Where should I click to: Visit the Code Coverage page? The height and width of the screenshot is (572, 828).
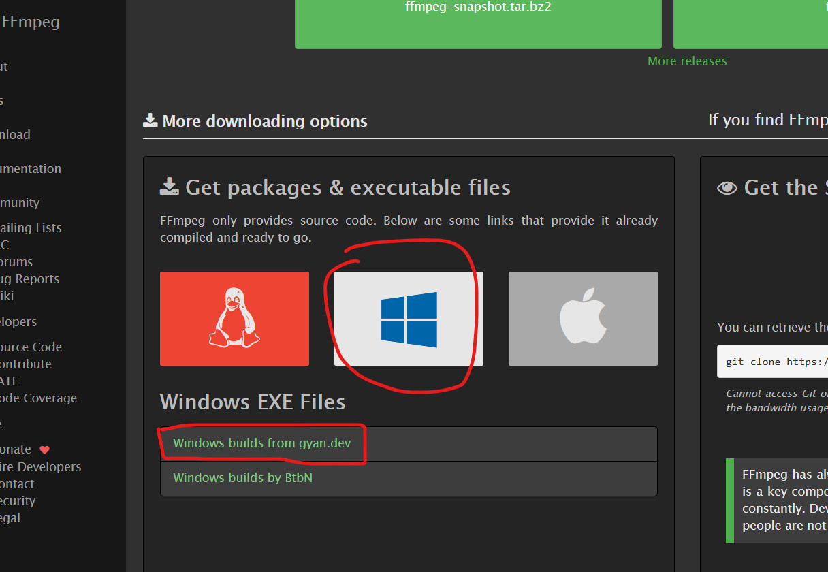(x=39, y=398)
